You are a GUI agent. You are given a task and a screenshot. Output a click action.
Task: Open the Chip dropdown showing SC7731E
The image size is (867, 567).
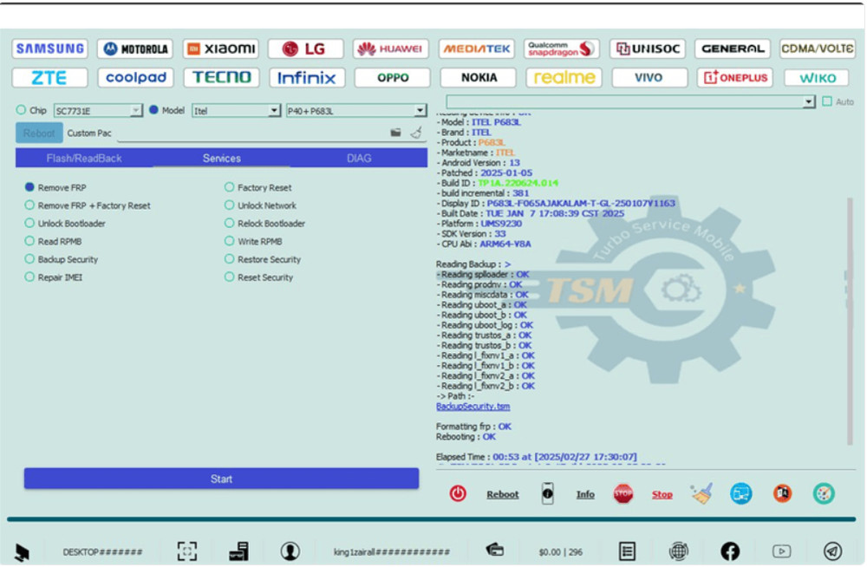tap(134, 110)
